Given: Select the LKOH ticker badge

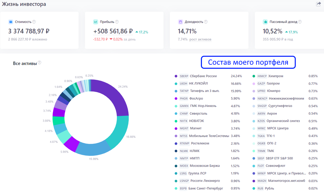Looking at the screenshot, I should 183,83.
